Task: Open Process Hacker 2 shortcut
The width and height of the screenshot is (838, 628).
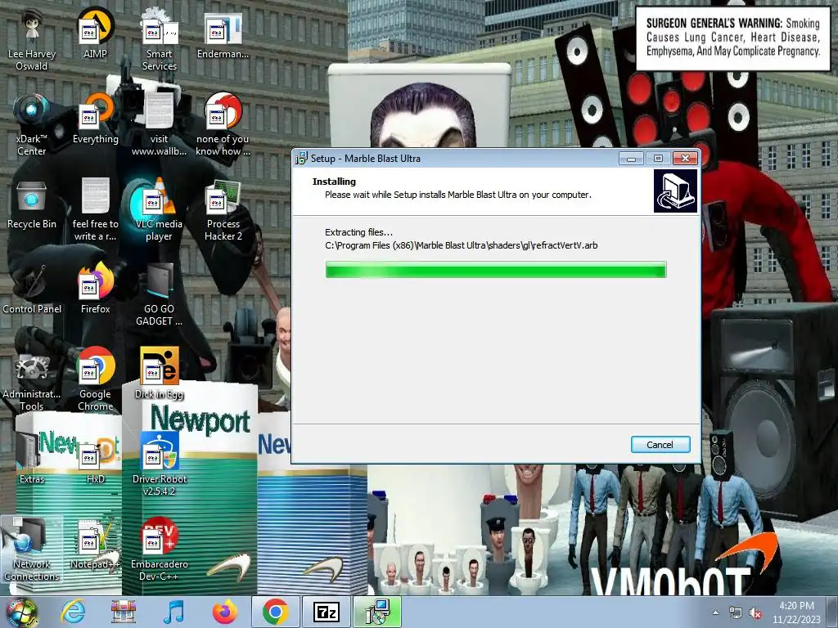Action: coord(223,210)
